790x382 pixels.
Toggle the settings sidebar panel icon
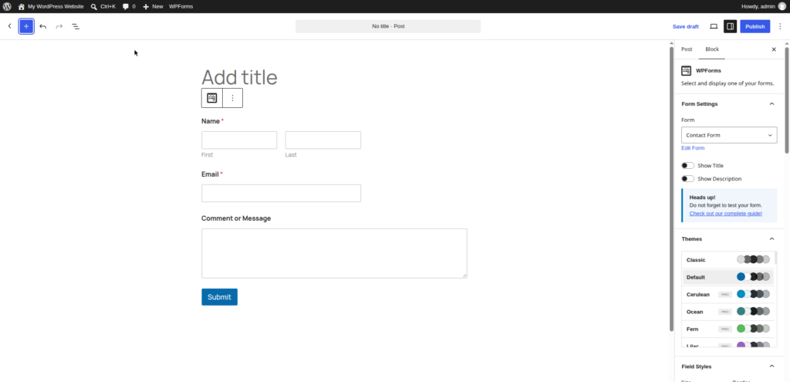point(730,26)
